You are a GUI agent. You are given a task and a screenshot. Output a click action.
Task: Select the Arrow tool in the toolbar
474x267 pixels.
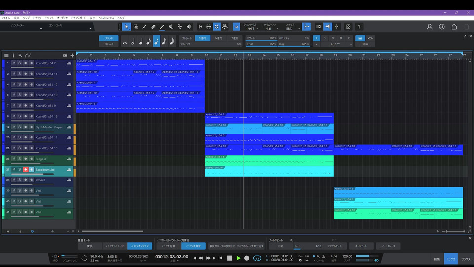click(127, 27)
